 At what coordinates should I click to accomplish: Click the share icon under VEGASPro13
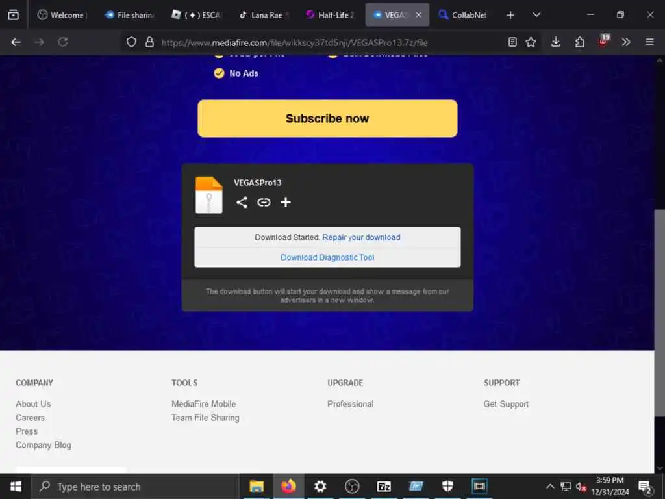click(242, 203)
